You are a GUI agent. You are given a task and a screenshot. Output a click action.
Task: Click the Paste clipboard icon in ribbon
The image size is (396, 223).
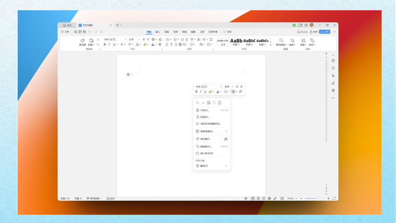[91, 40]
